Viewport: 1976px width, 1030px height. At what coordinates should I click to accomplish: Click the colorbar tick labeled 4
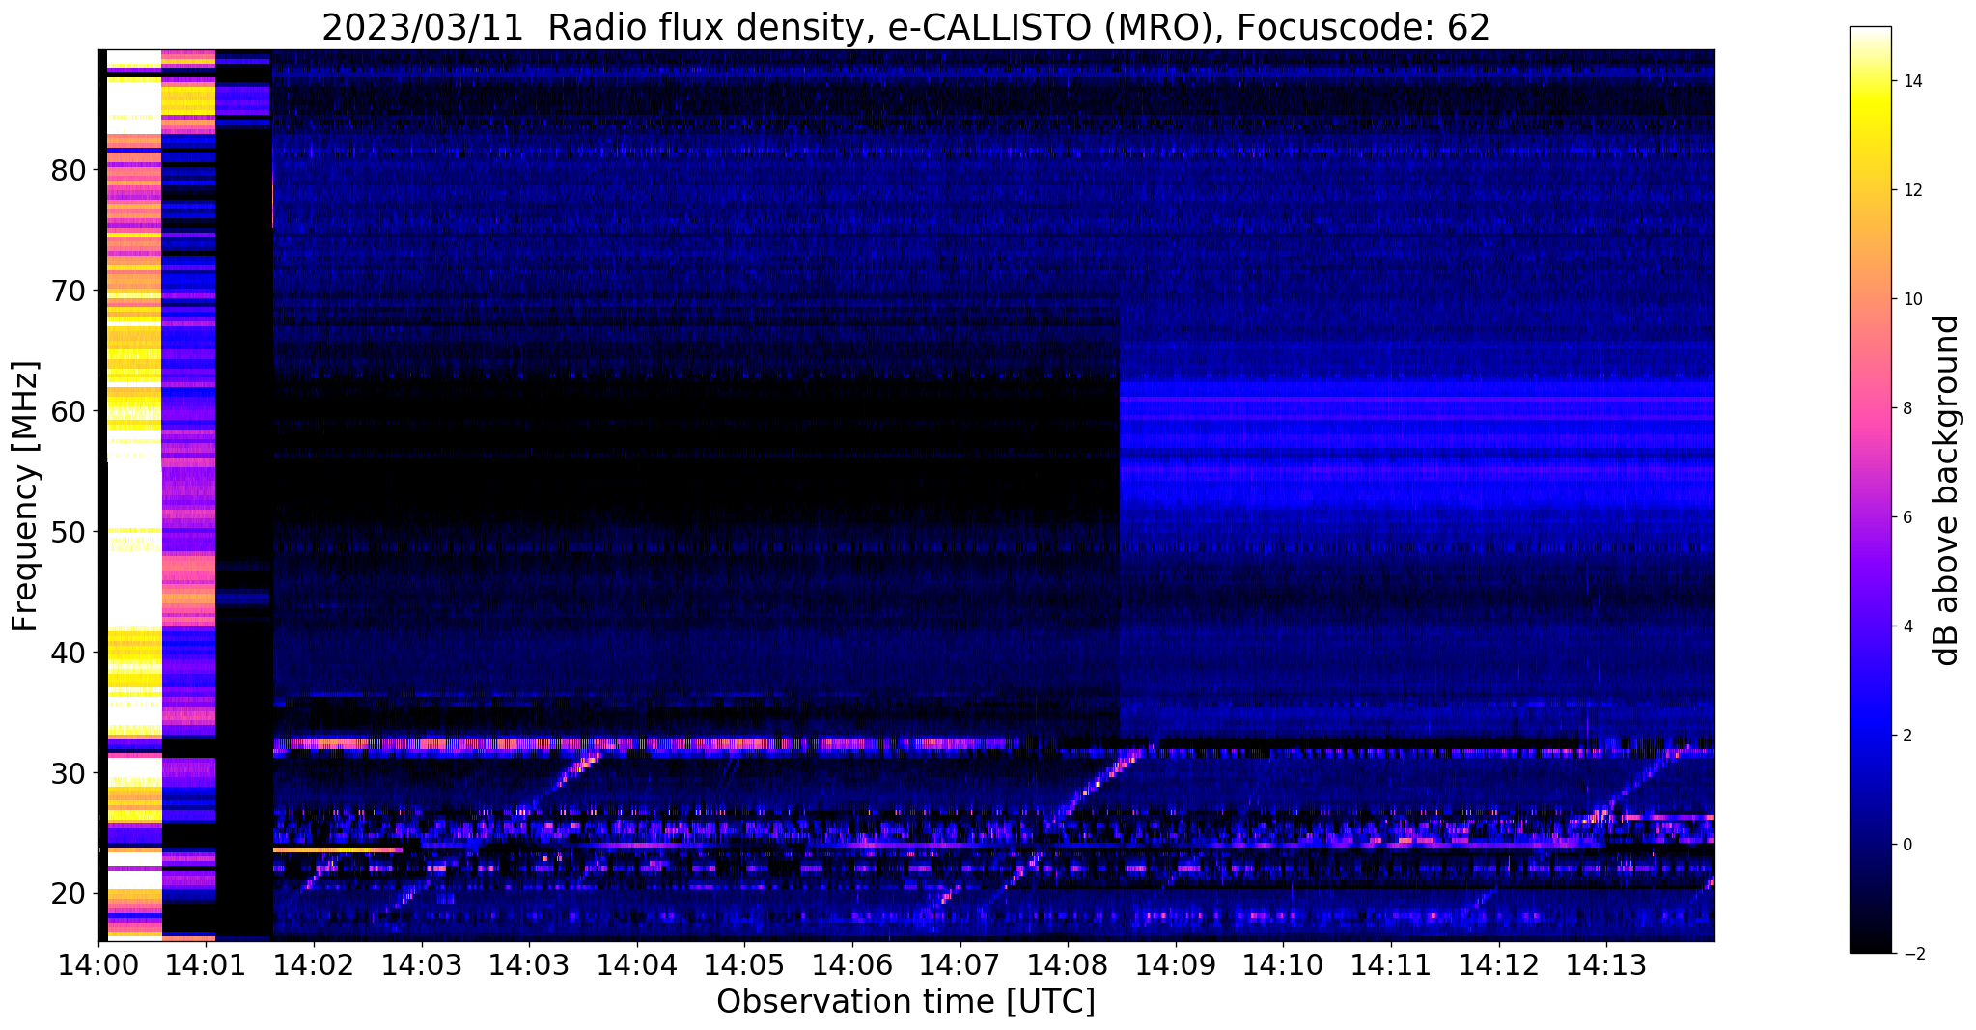point(1906,627)
